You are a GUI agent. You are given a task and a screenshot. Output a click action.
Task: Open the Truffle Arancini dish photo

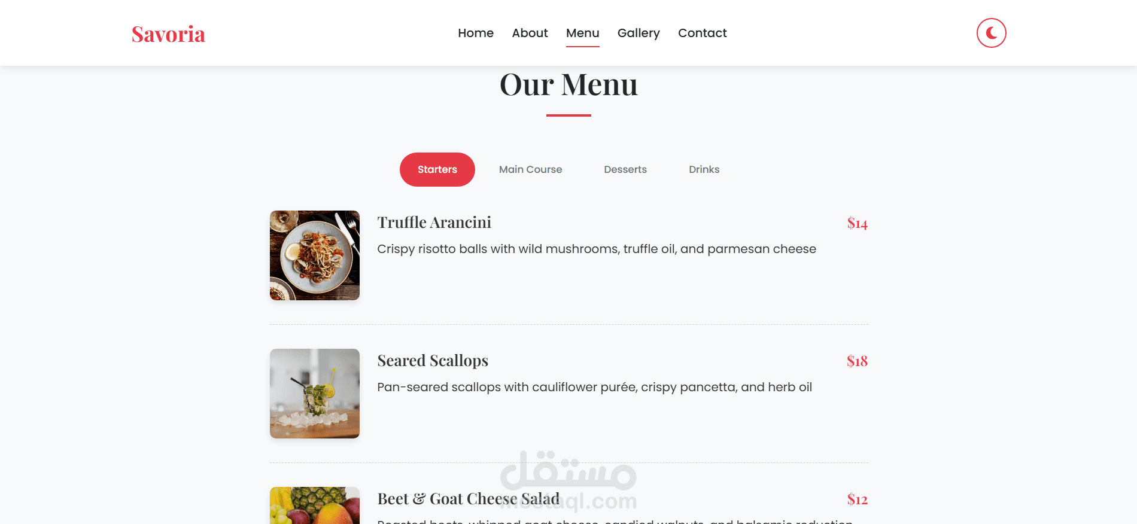tap(315, 255)
